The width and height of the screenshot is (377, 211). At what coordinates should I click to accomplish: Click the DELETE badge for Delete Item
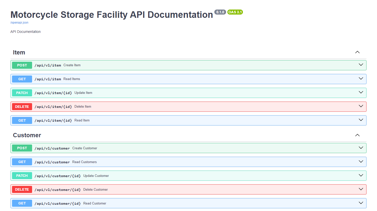click(22, 107)
